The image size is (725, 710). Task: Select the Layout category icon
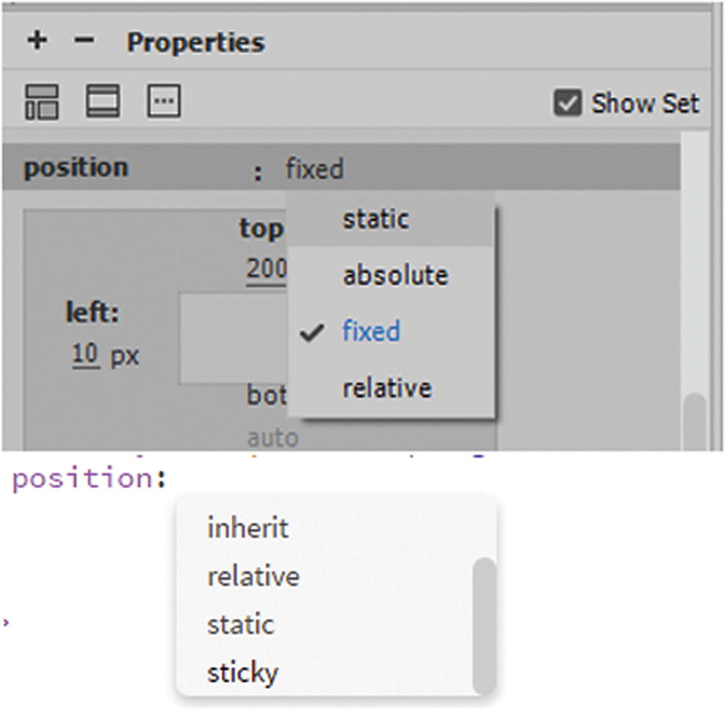pyautogui.click(x=42, y=101)
